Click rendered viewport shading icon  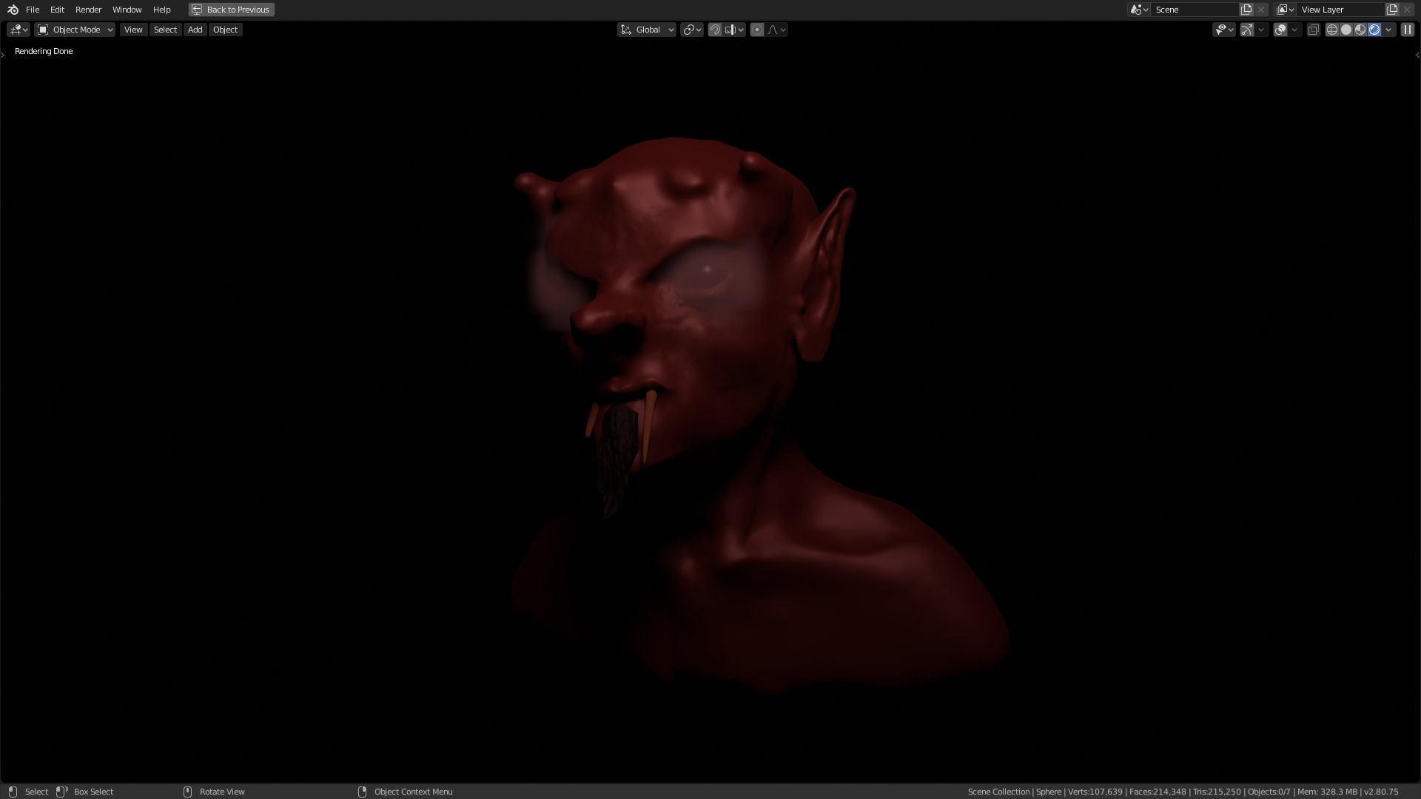tap(1374, 30)
